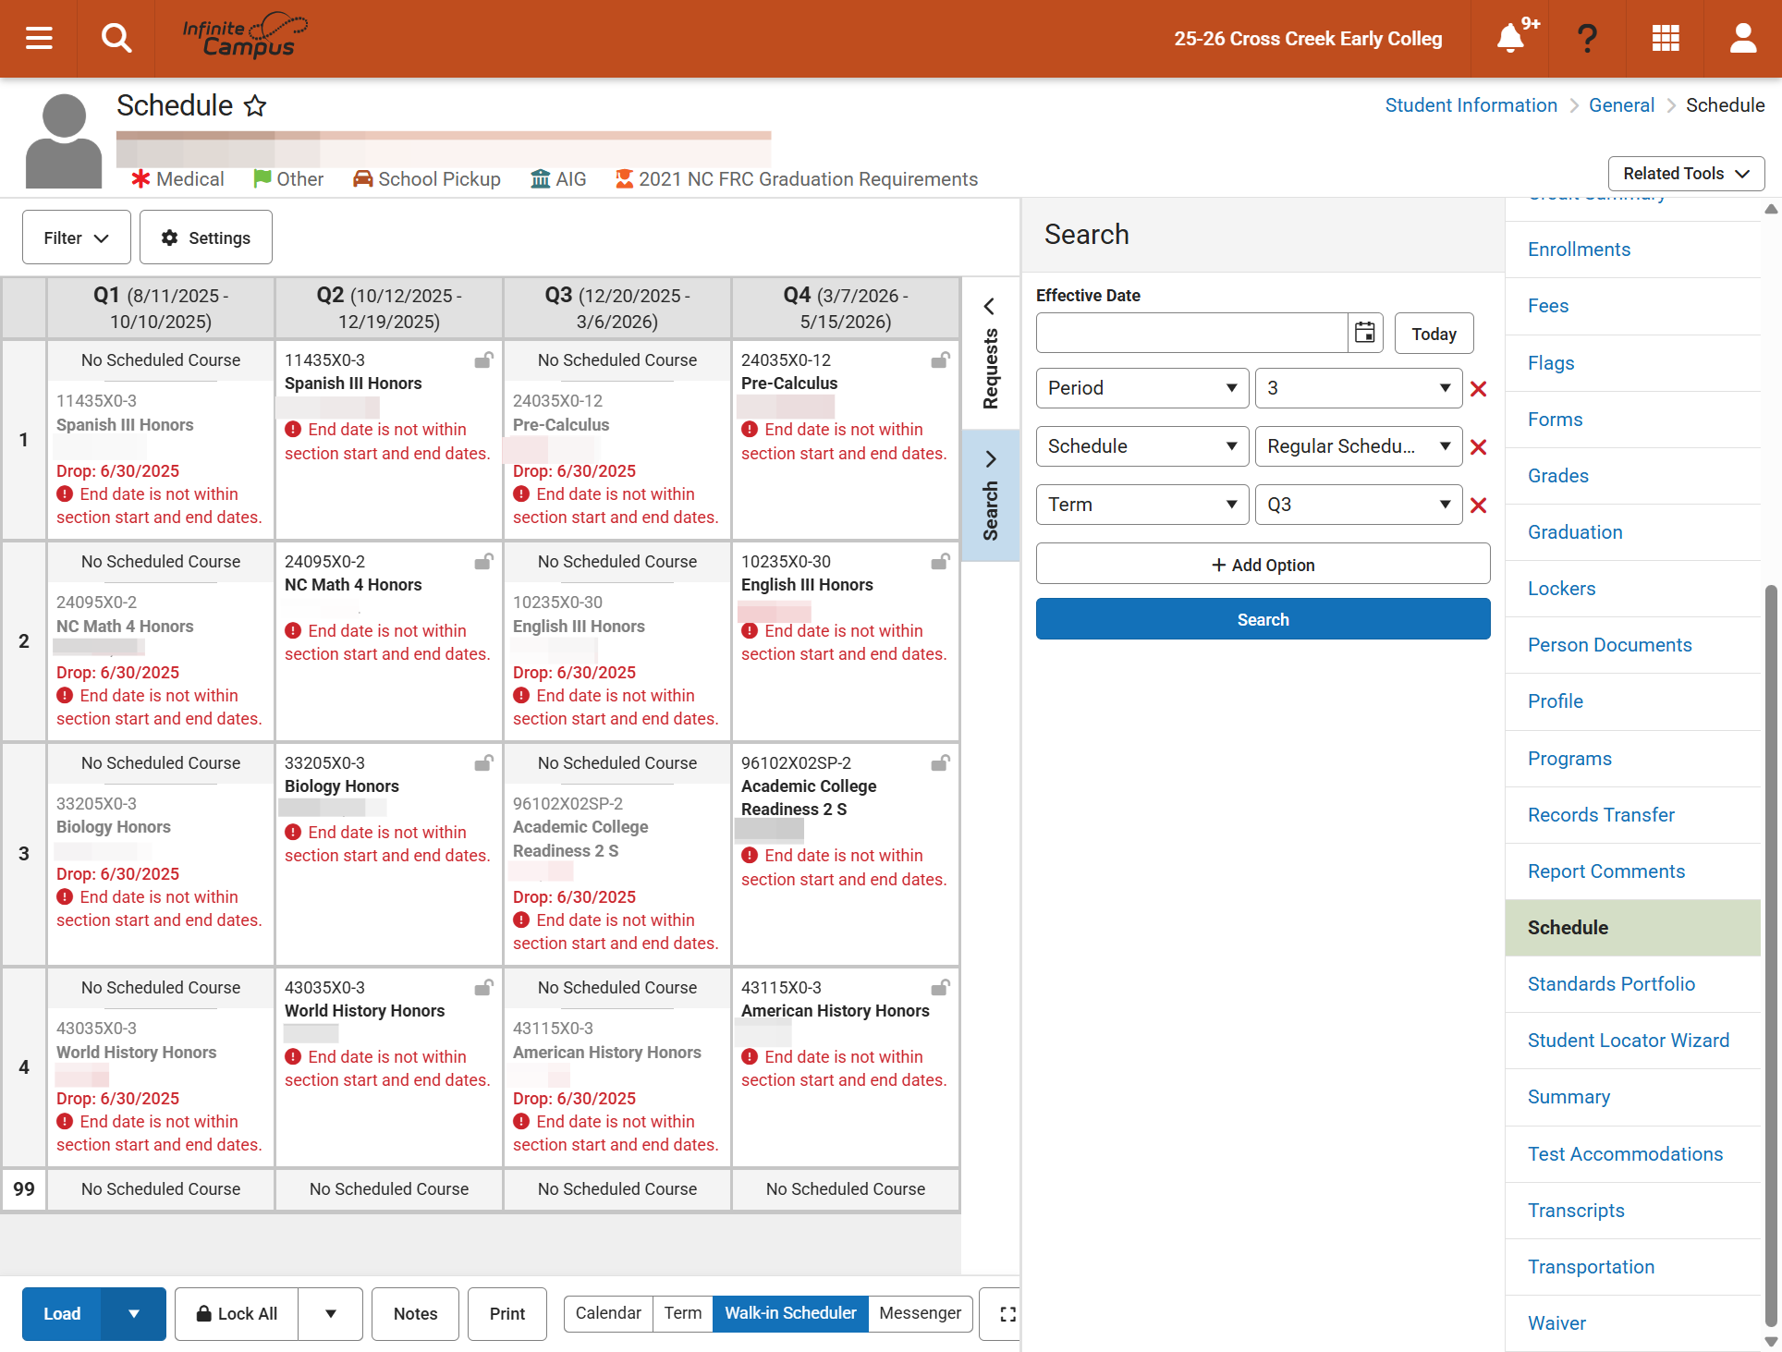Screen dimensions: 1782x1352
Task: Open the help question mark
Action: click(x=1587, y=38)
